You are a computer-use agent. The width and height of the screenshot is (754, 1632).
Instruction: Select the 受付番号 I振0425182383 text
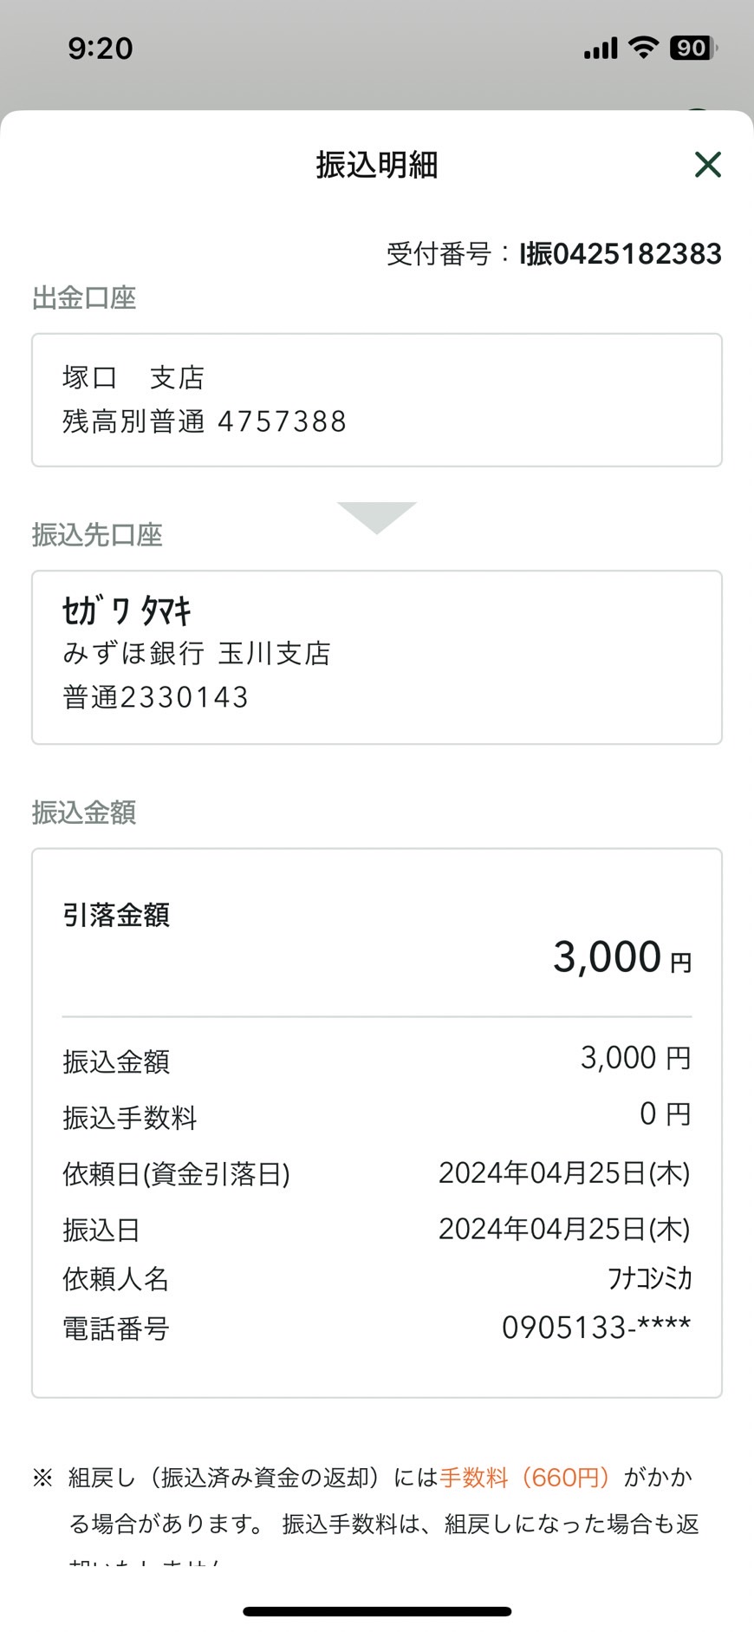pos(554,254)
